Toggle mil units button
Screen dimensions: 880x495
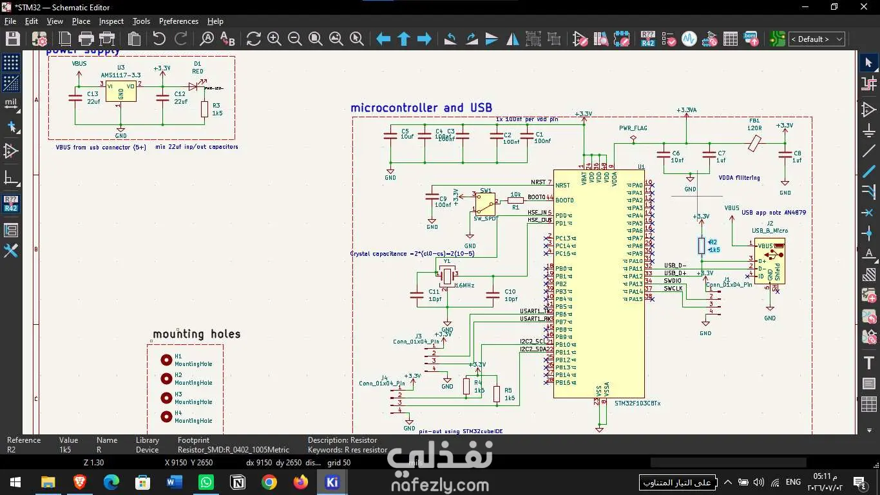pos(11,104)
